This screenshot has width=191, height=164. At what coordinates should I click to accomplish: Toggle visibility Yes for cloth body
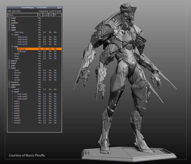click(x=39, y=32)
